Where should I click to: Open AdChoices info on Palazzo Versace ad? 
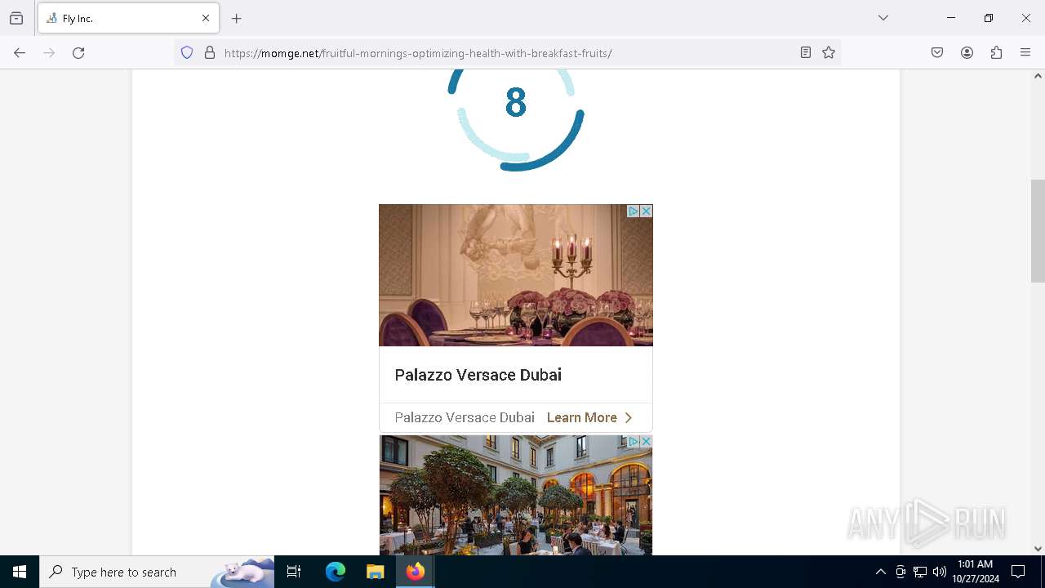[x=633, y=211]
